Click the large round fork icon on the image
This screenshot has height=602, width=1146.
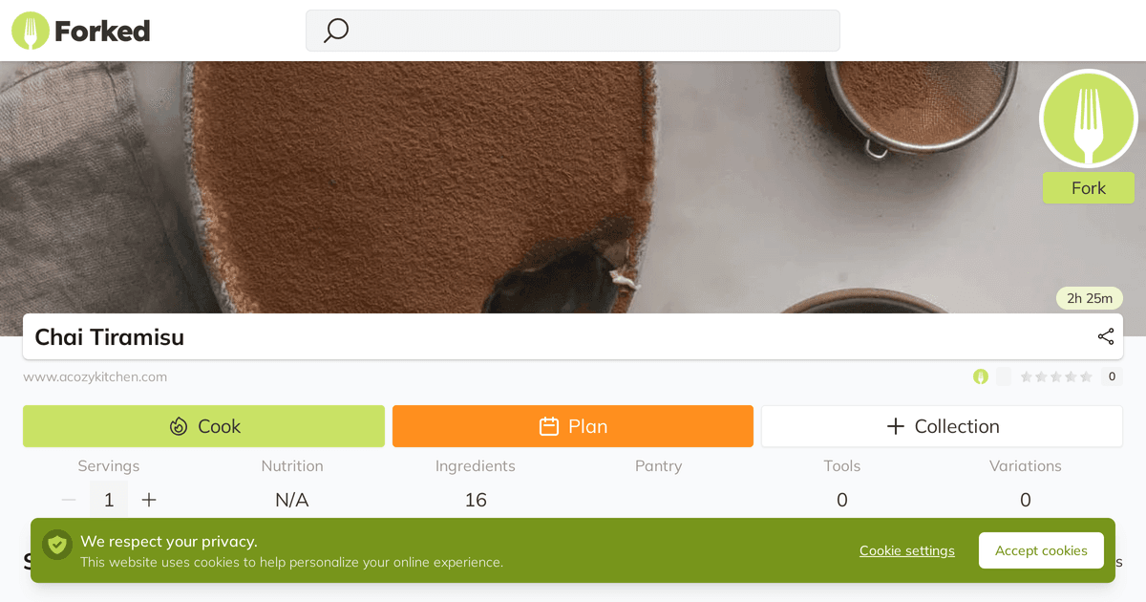1089,118
